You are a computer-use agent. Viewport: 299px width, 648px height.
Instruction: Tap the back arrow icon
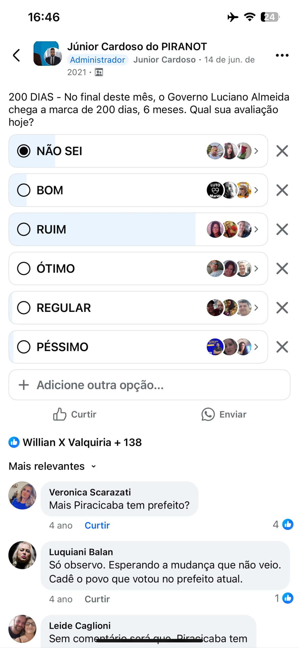pos(16,55)
